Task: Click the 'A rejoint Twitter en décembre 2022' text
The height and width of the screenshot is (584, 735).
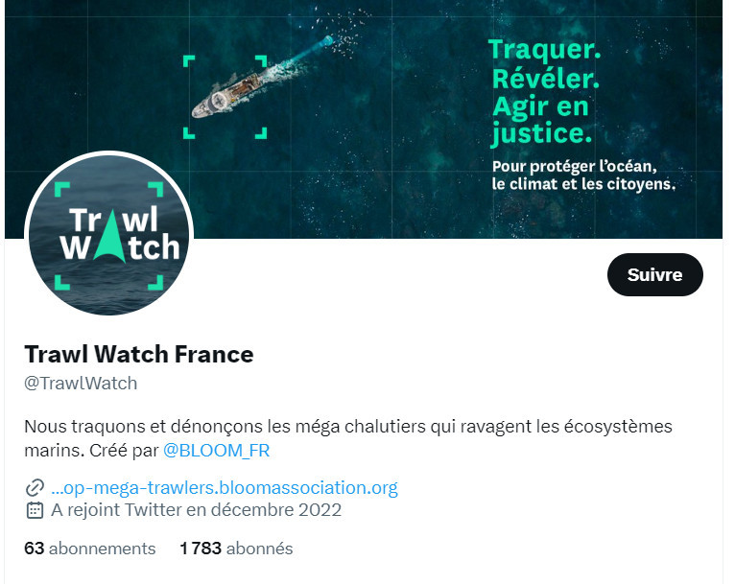Action: pyautogui.click(x=196, y=510)
